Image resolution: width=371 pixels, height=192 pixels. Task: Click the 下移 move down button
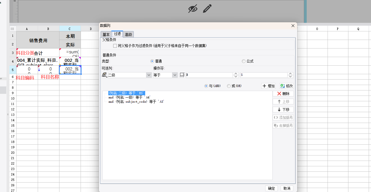coord(283,110)
